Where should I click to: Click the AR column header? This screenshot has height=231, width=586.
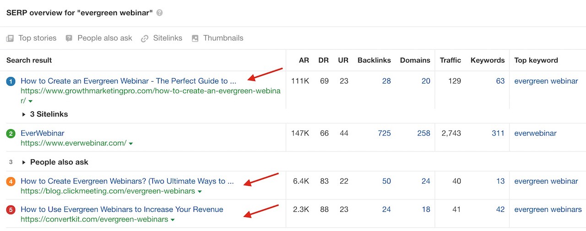point(304,60)
